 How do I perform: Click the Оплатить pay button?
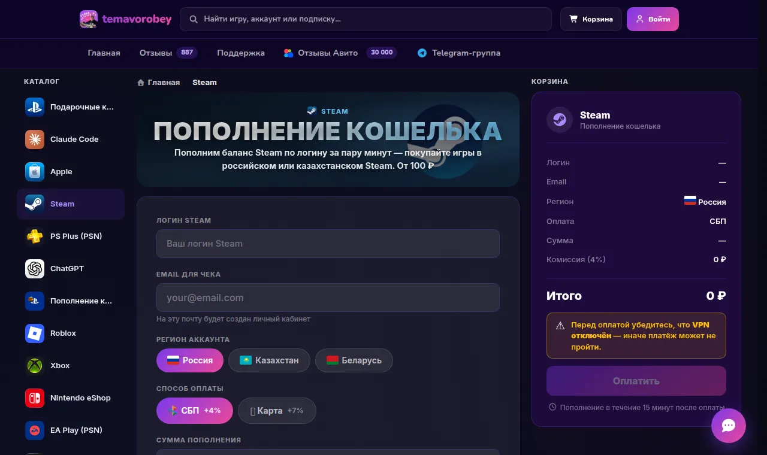pos(636,381)
